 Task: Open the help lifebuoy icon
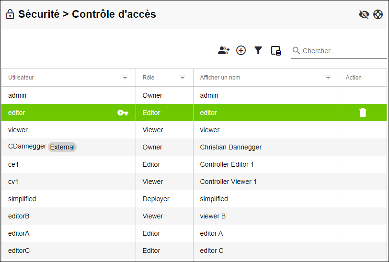[x=378, y=14]
